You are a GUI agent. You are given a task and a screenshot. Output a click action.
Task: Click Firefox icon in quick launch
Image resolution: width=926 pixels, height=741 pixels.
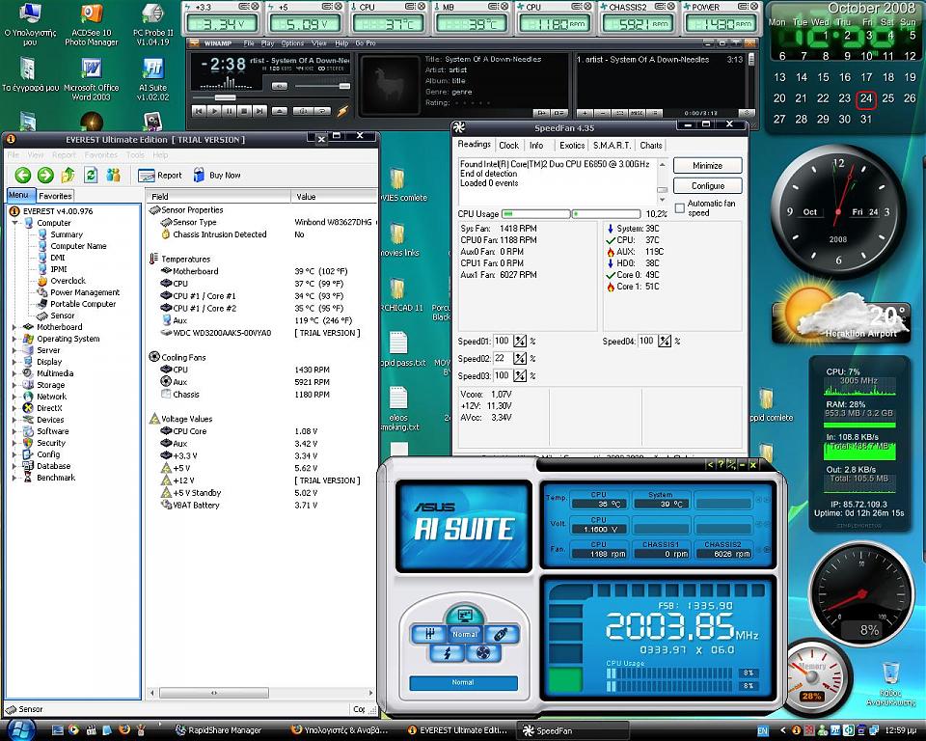coord(123,730)
